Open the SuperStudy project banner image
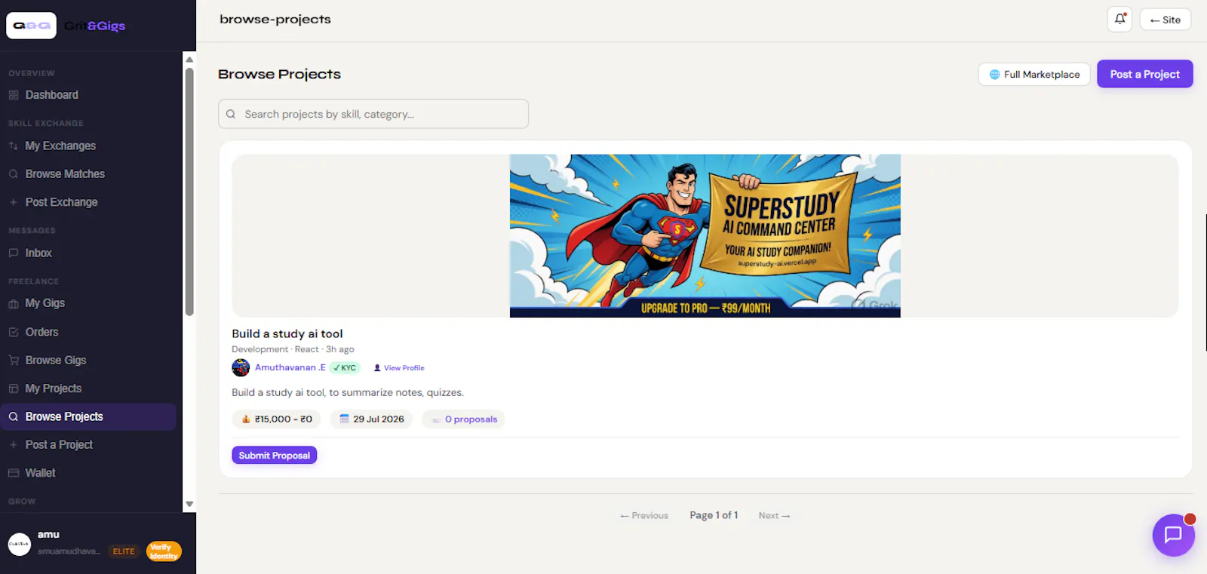 [x=705, y=236]
